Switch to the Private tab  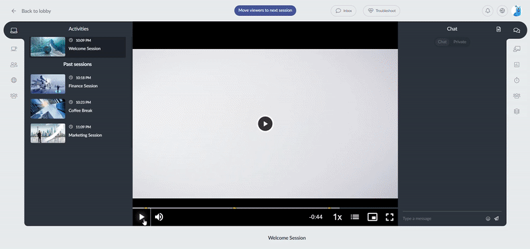(x=460, y=42)
